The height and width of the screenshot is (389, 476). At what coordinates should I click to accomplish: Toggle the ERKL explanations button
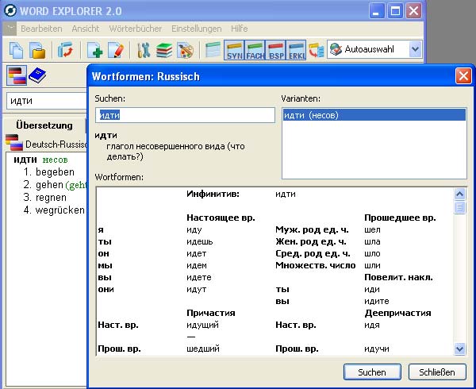tap(296, 50)
